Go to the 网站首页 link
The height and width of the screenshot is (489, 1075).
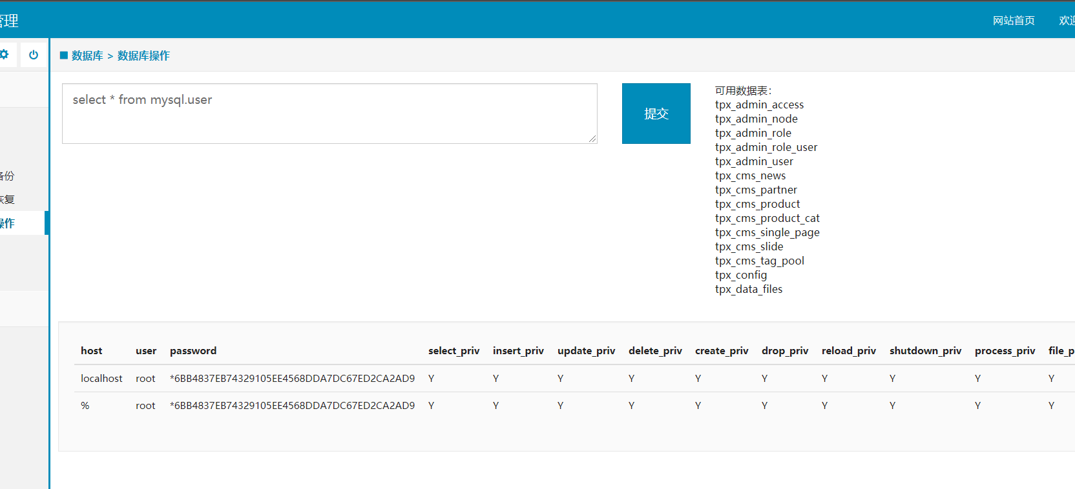click(1014, 21)
